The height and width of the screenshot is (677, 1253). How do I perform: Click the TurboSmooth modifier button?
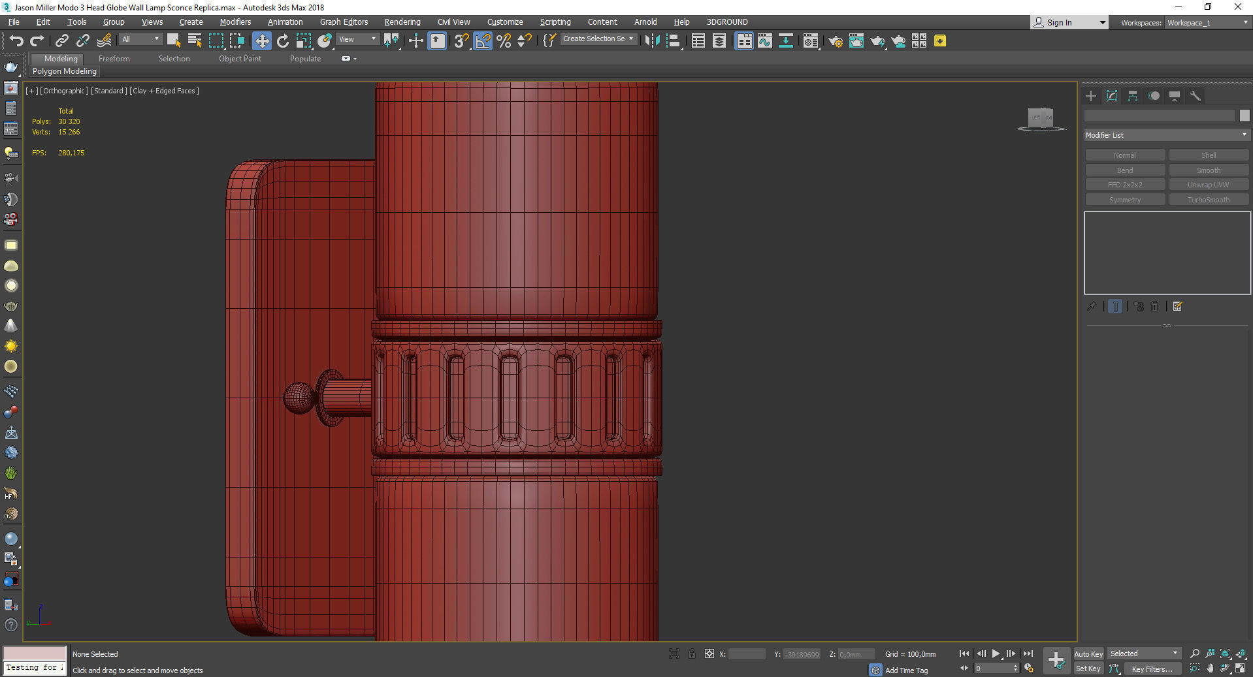[1209, 200]
